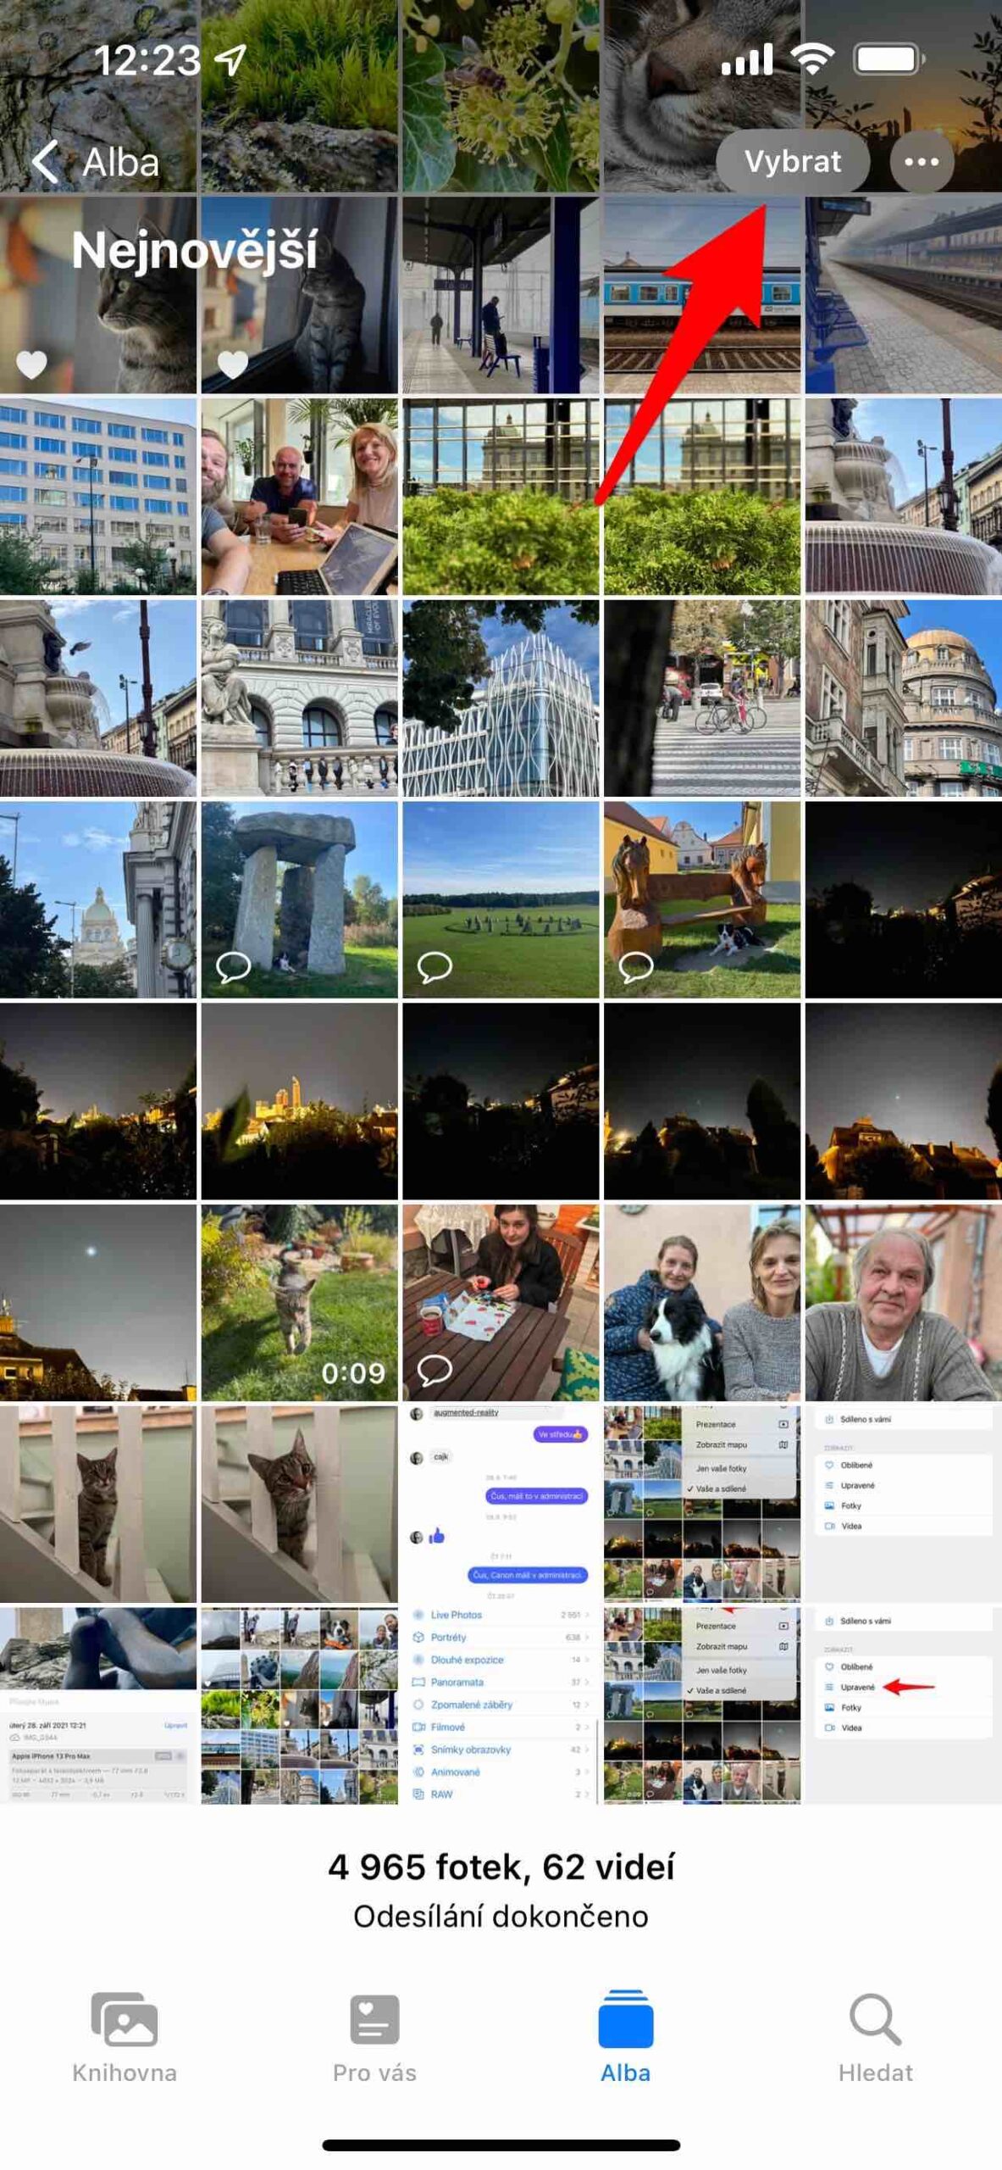The width and height of the screenshot is (1002, 2170).
Task: Open the group selfie at the table
Action: [299, 496]
